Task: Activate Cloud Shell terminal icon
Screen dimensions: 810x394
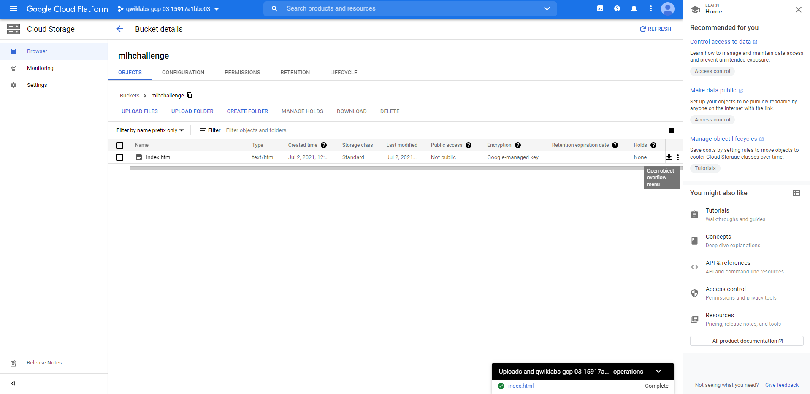Action: 600,8
